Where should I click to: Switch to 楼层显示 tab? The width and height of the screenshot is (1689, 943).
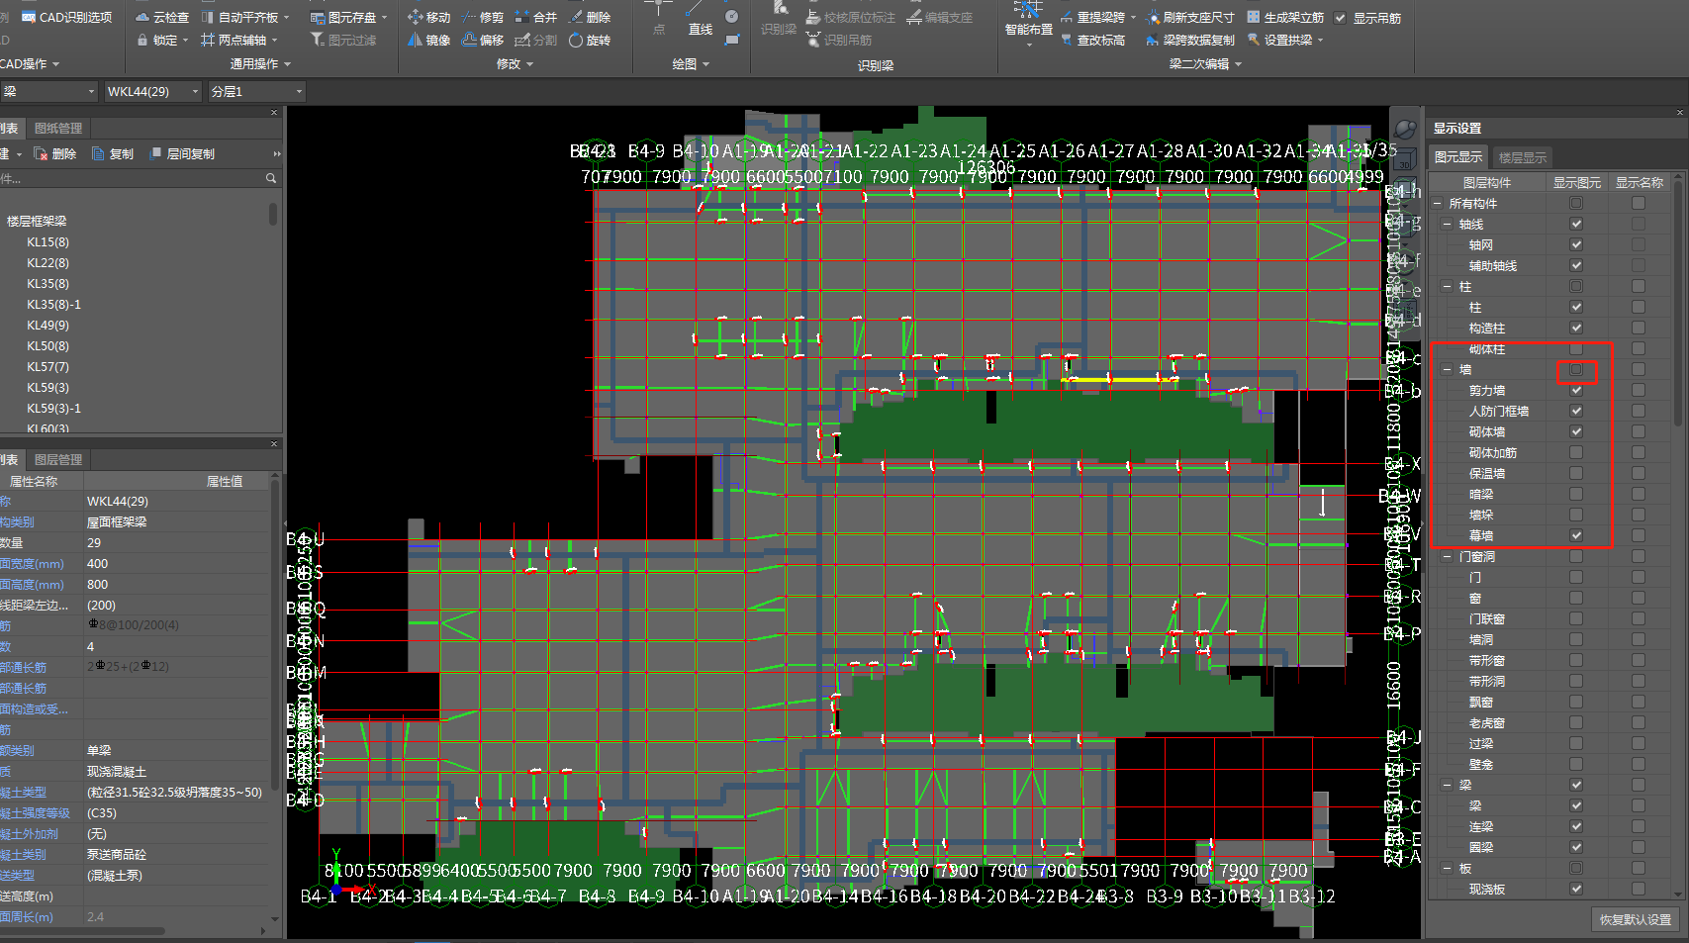pos(1522,157)
